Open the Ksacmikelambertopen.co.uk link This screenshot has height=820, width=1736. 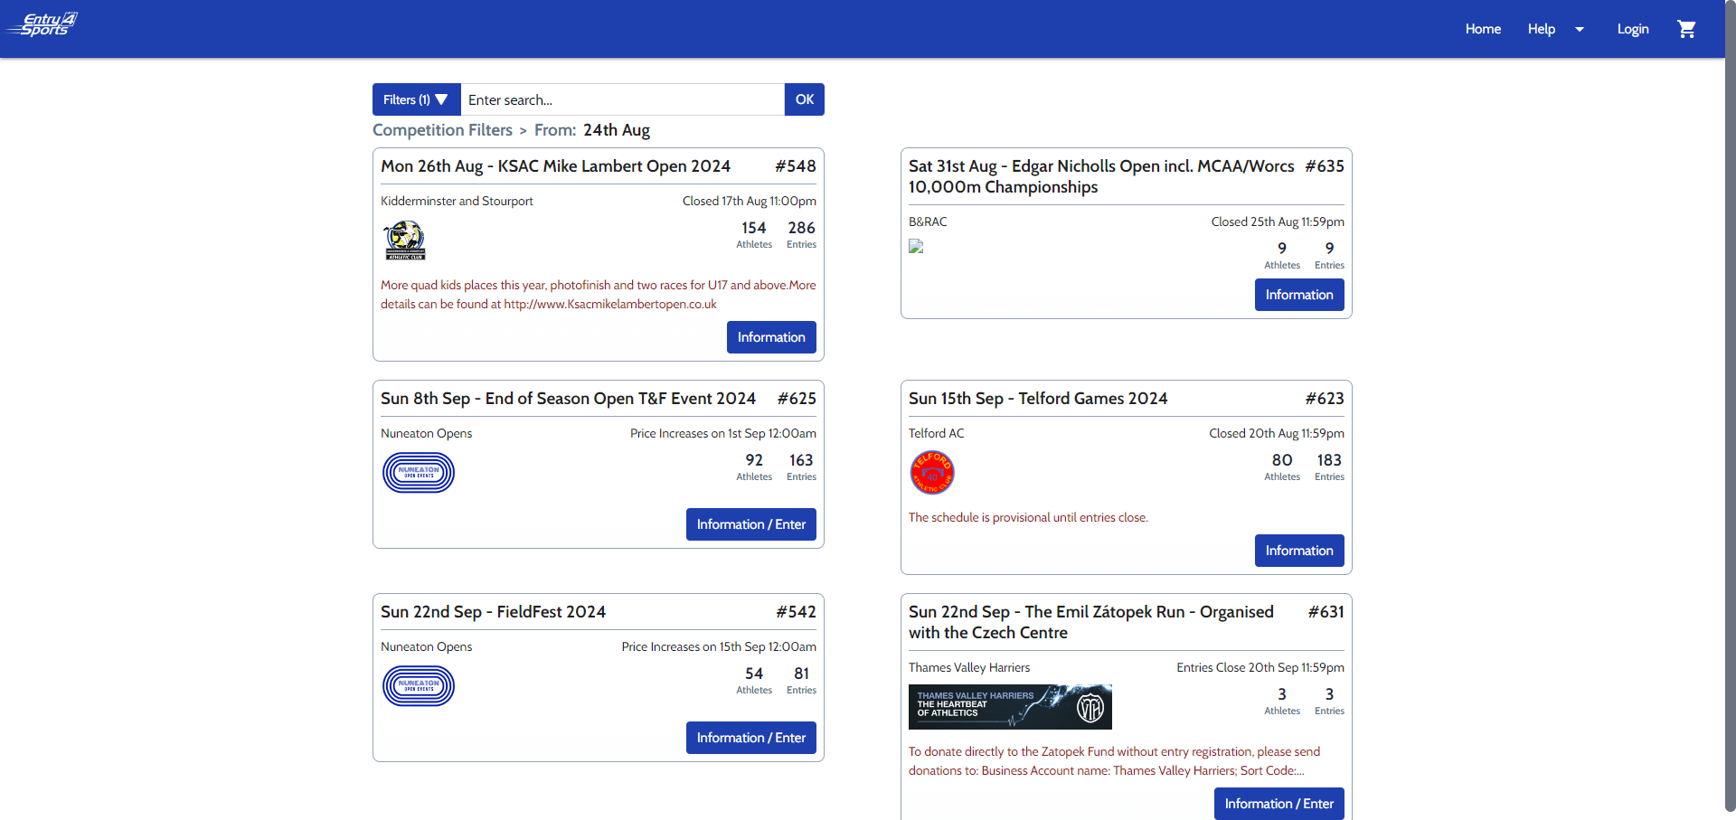coord(609,304)
